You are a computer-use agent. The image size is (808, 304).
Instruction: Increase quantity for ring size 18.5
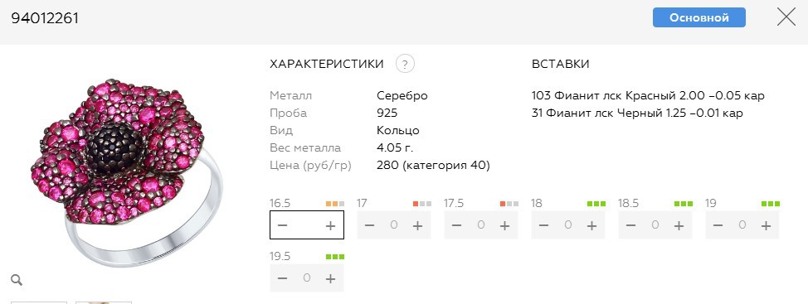click(679, 225)
